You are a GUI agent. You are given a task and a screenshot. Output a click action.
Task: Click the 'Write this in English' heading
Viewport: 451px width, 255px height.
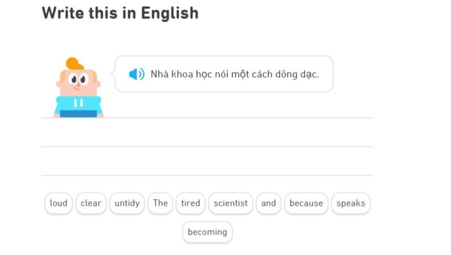tap(120, 13)
